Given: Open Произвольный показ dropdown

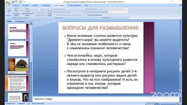Looking at the screenshot, I should [27, 12].
